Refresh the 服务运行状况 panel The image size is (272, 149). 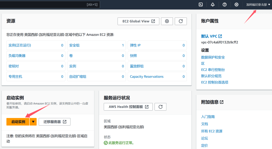click(x=160, y=107)
